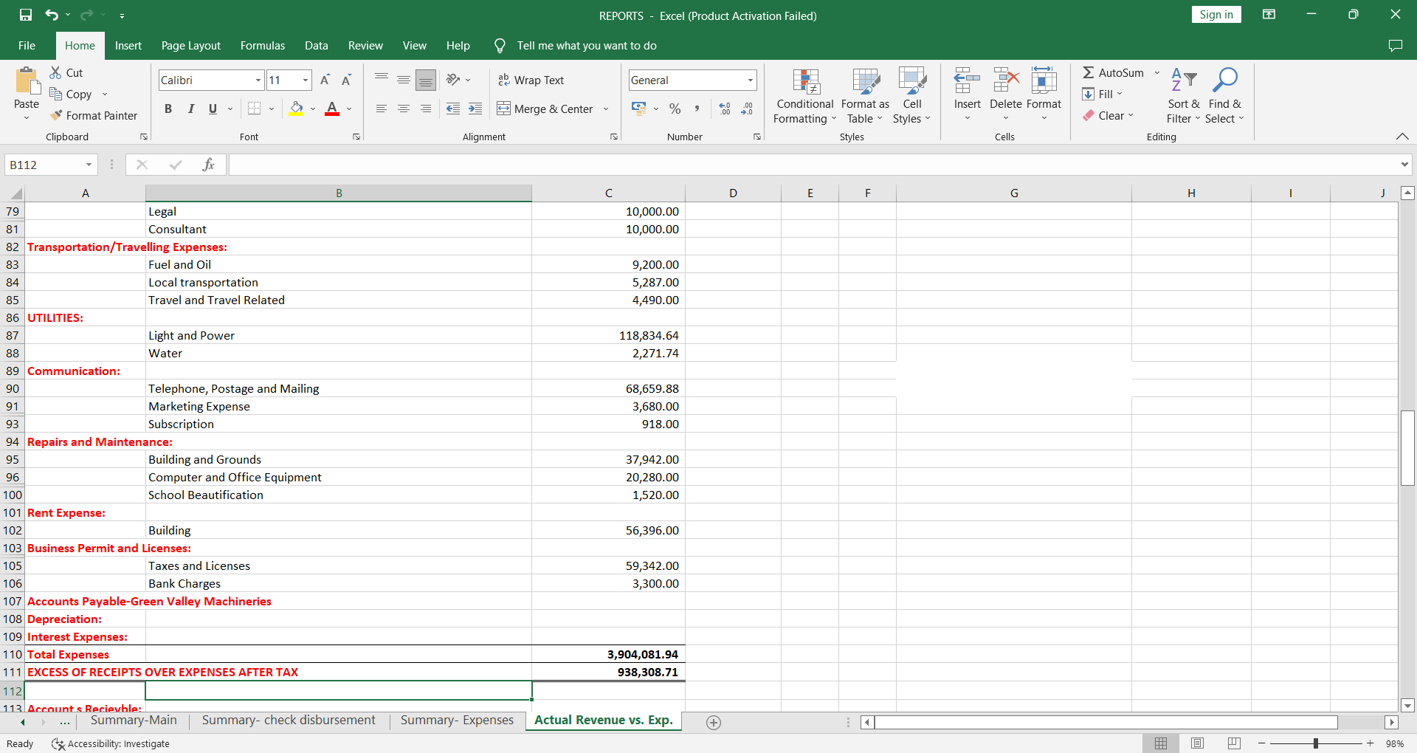The image size is (1417, 753).
Task: Click the Decrease Decimal icon
Action: coord(747,109)
